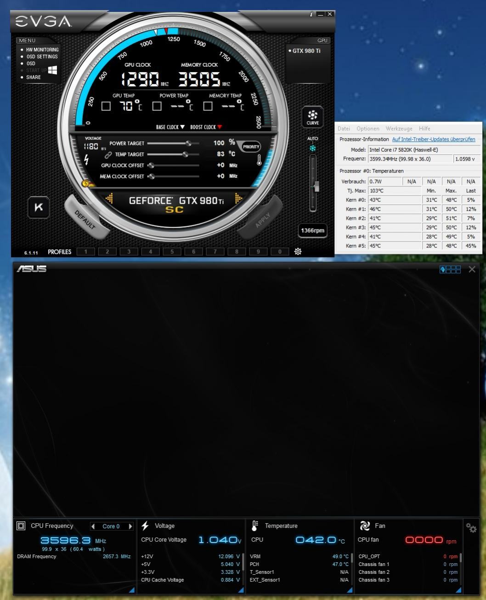Open the fan CURVE settings

pyautogui.click(x=312, y=117)
